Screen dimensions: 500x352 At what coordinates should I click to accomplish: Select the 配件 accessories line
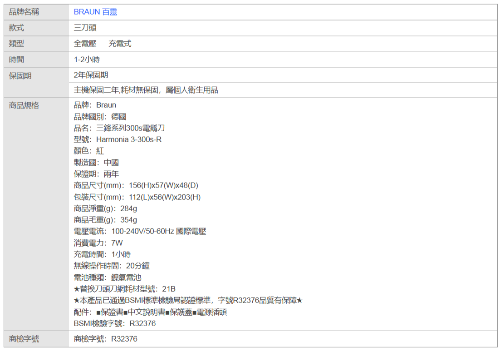150,312
